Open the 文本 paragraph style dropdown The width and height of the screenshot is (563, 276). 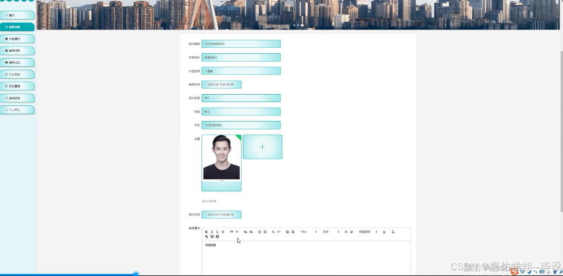point(331,232)
